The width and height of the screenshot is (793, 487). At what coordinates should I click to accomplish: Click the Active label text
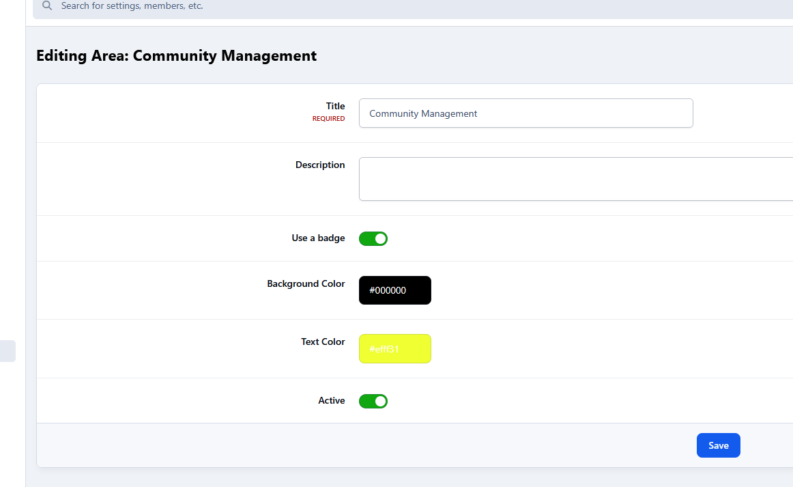(331, 401)
